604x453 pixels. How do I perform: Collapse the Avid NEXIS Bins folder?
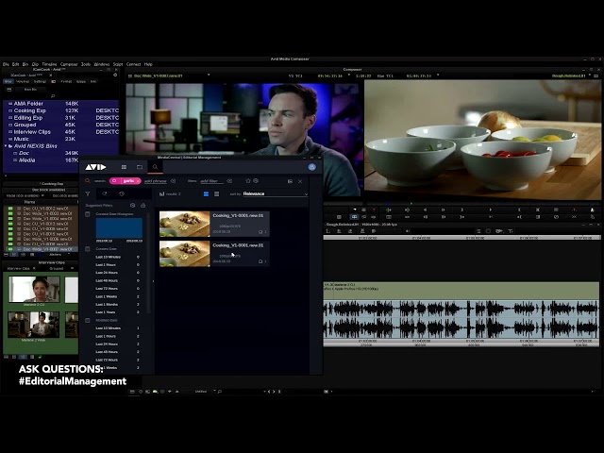click(6, 146)
